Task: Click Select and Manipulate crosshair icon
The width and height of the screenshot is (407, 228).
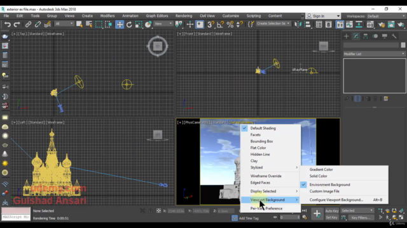Action: click(x=190, y=24)
